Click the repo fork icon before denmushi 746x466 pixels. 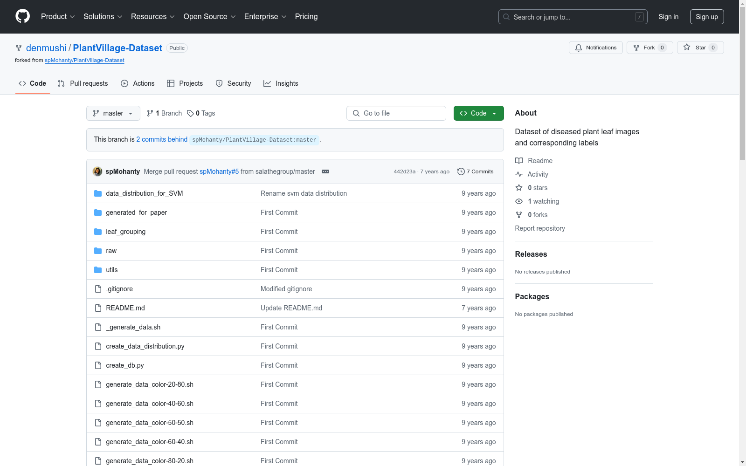19,48
